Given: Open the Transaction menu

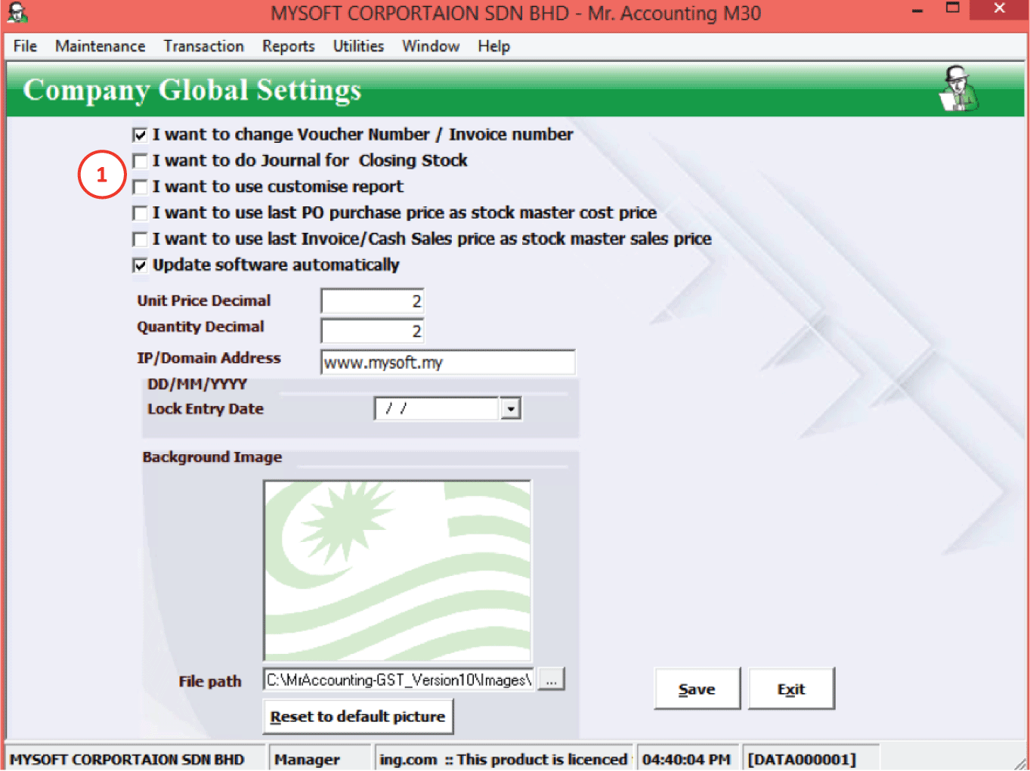Looking at the screenshot, I should click(203, 46).
